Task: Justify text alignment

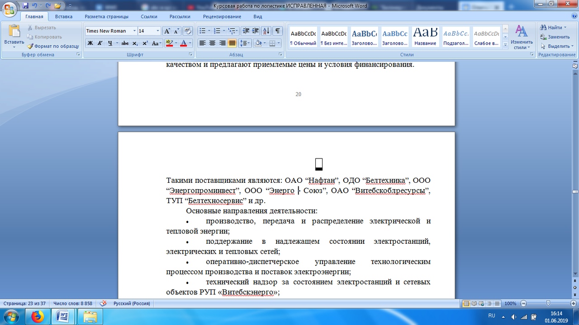Action: (232, 43)
